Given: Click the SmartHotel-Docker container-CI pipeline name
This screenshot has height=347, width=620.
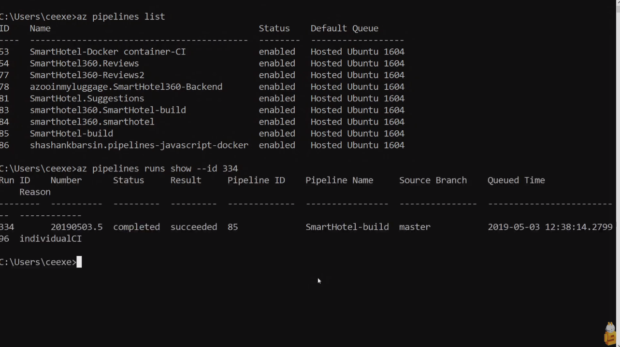Looking at the screenshot, I should tap(108, 52).
